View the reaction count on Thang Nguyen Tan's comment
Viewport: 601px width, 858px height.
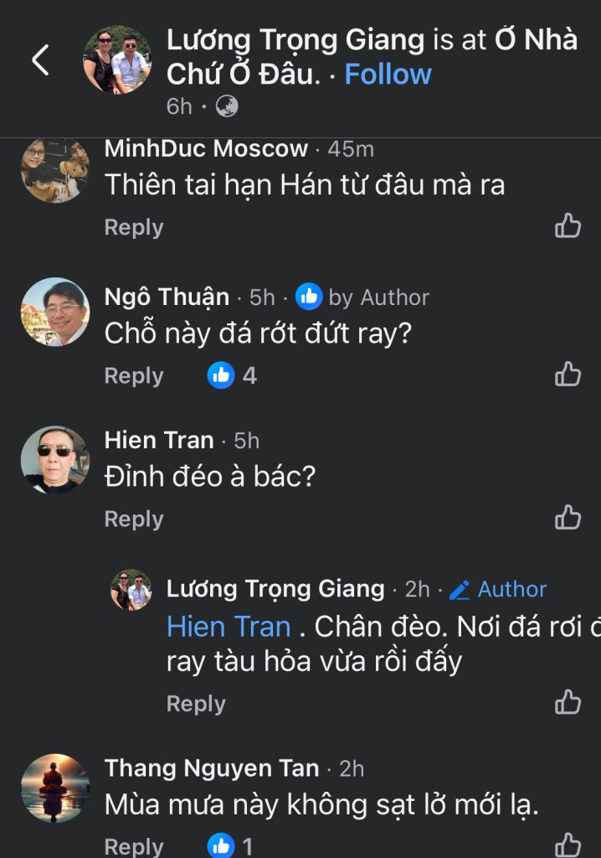tap(230, 846)
